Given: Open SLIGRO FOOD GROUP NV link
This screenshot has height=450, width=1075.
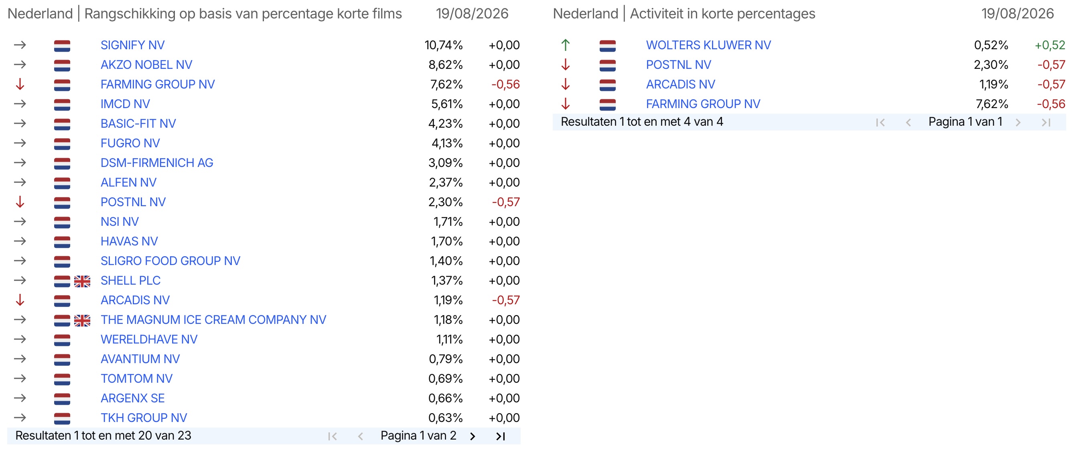Looking at the screenshot, I should click(170, 261).
